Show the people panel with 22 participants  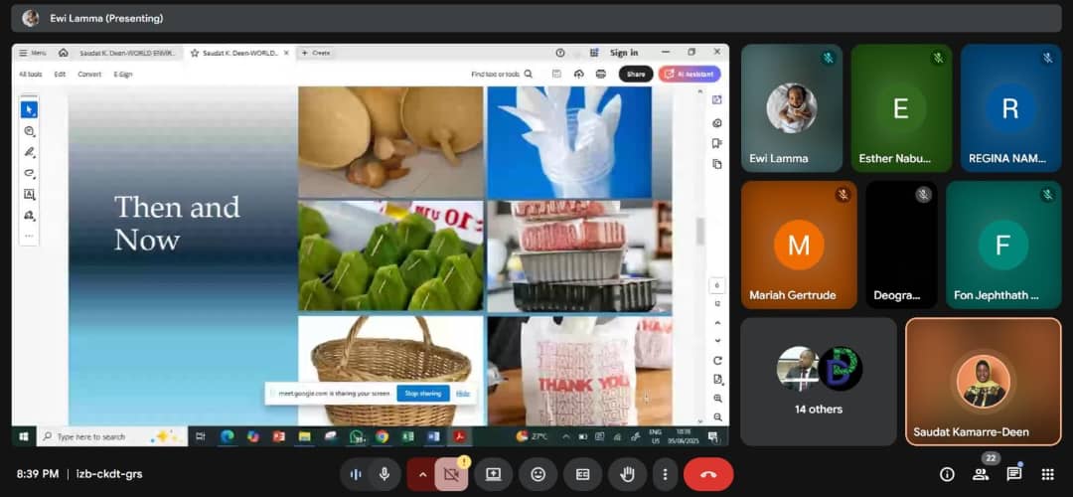click(x=981, y=474)
